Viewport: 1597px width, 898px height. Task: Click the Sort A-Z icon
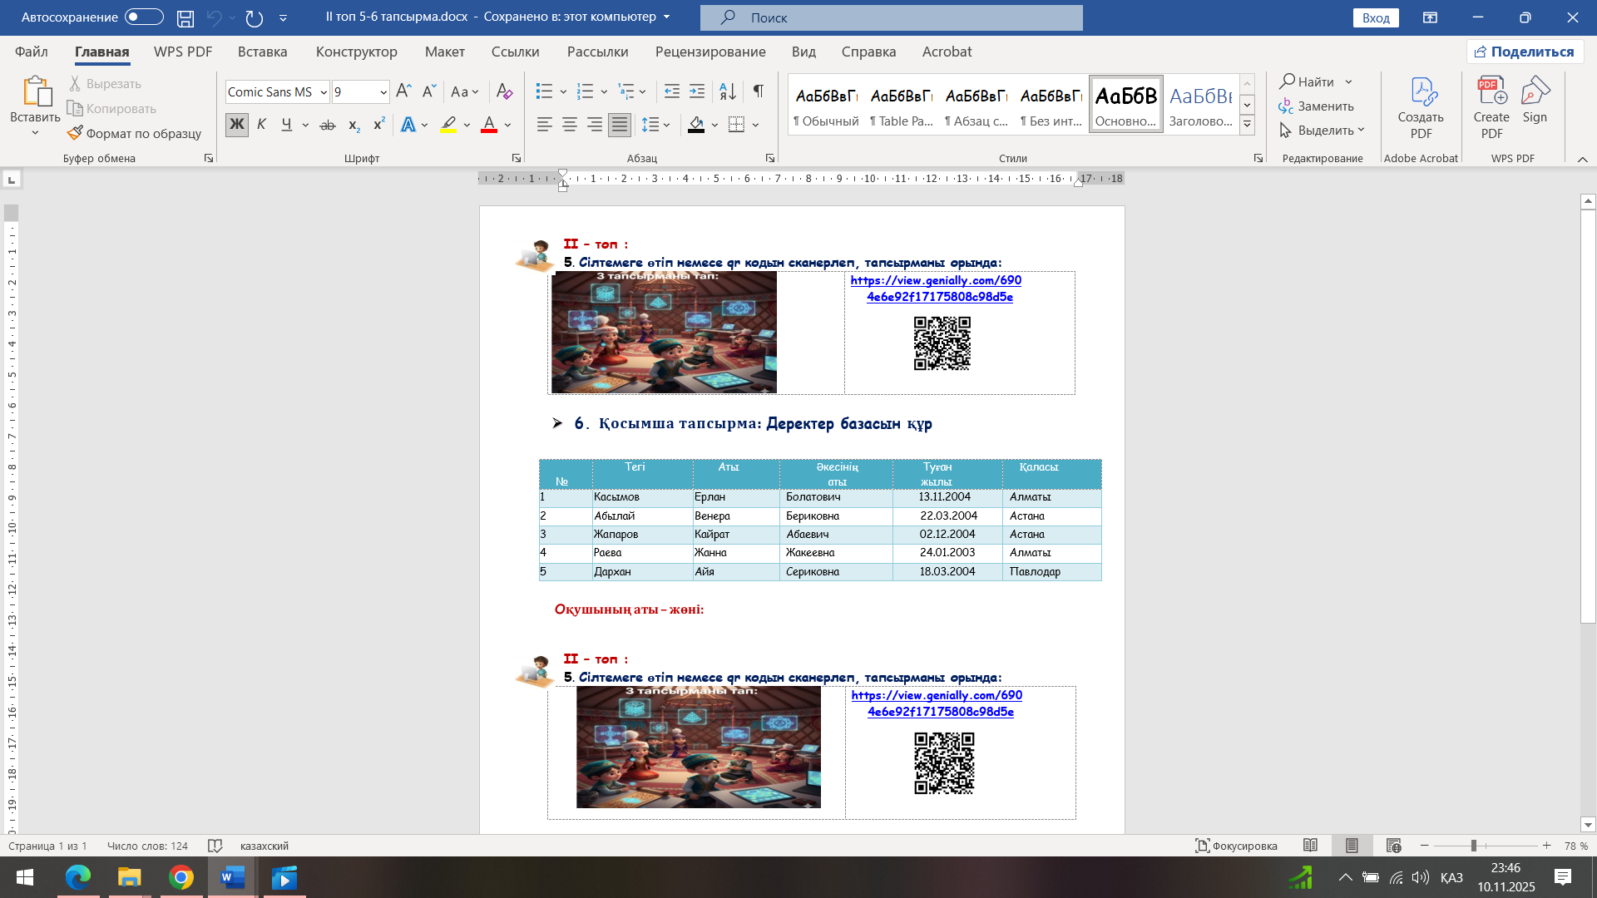click(727, 91)
